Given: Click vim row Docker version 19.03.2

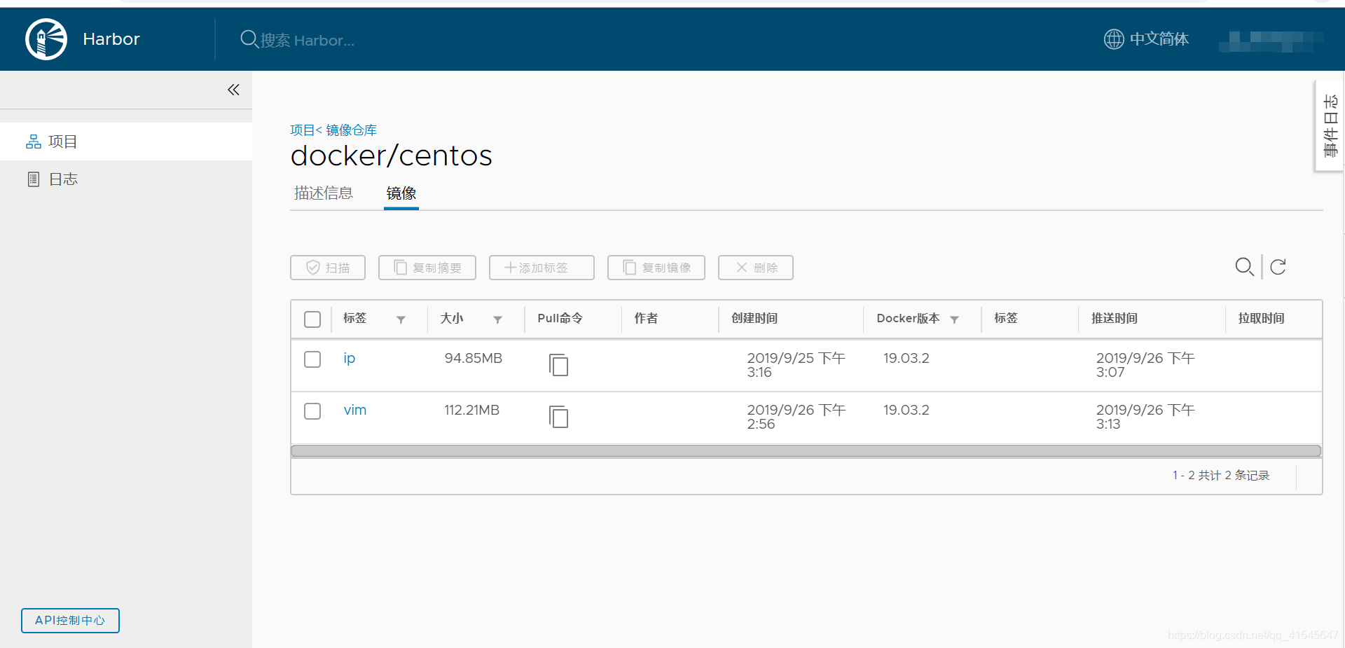Looking at the screenshot, I should 906,411.
